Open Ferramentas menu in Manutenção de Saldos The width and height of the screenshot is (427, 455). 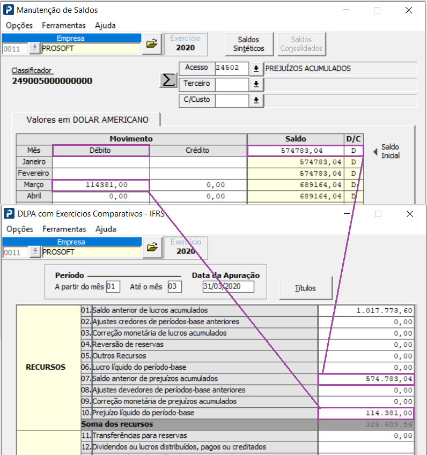point(64,26)
